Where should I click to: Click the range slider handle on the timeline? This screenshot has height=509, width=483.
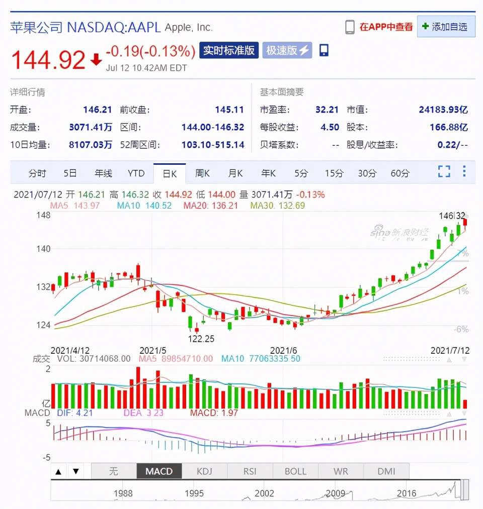465,490
